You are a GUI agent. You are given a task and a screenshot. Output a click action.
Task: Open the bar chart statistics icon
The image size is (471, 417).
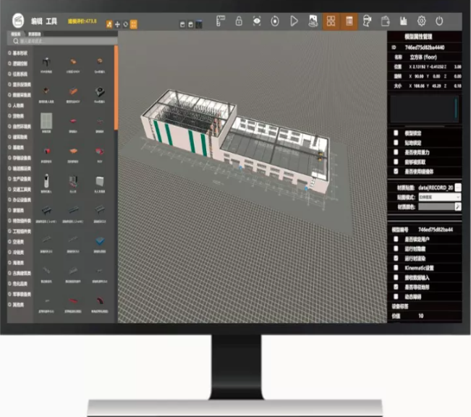tap(404, 22)
